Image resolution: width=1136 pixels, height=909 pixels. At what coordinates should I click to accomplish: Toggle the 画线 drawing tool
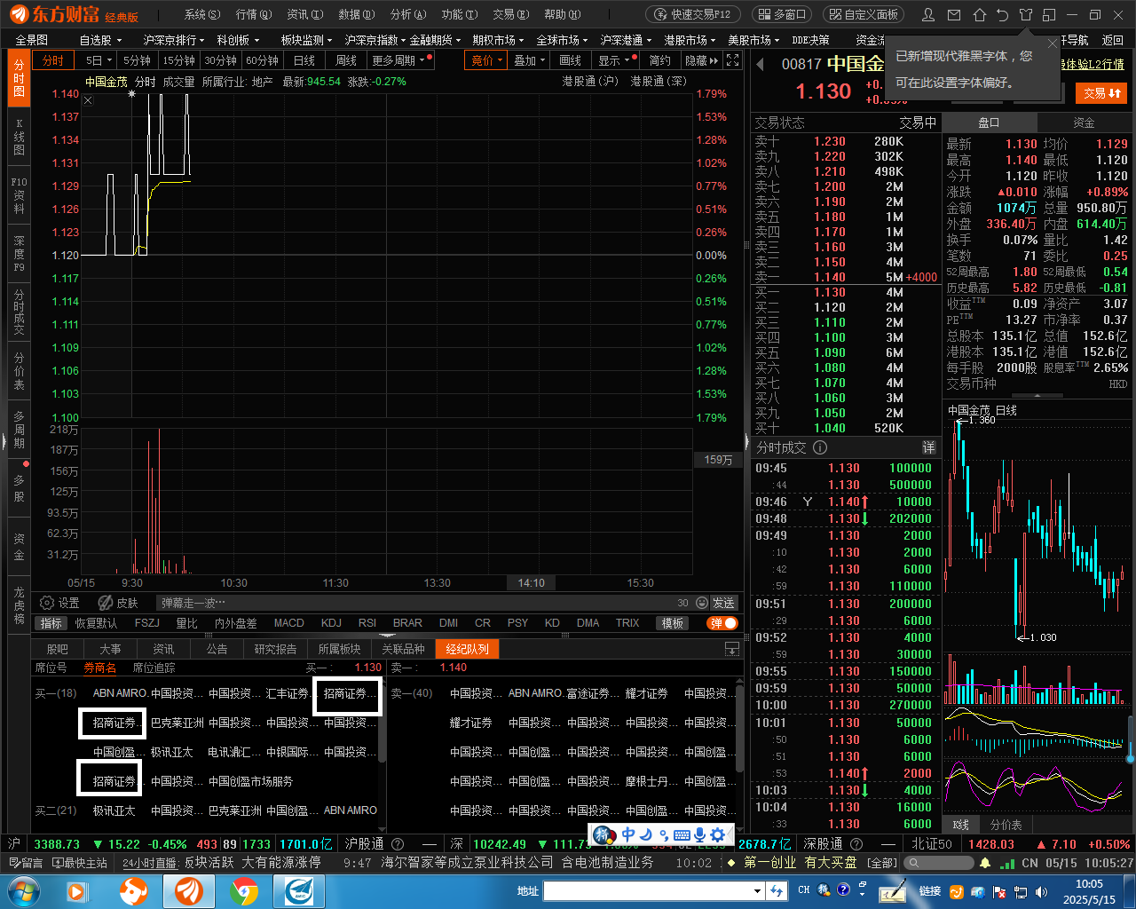pos(570,60)
